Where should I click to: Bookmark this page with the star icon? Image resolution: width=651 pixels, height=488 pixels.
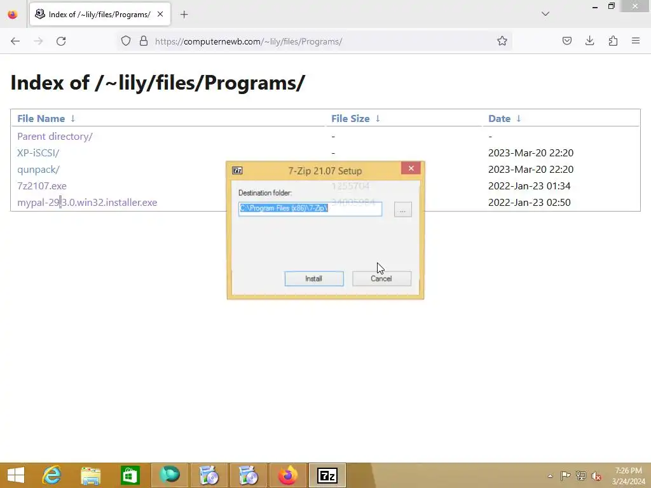502,41
